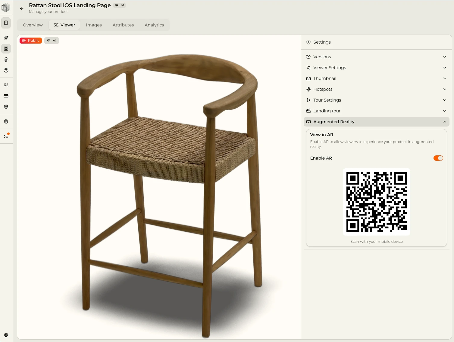Open the shield icon in the sidebar
This screenshot has width=454, height=342.
point(6,121)
